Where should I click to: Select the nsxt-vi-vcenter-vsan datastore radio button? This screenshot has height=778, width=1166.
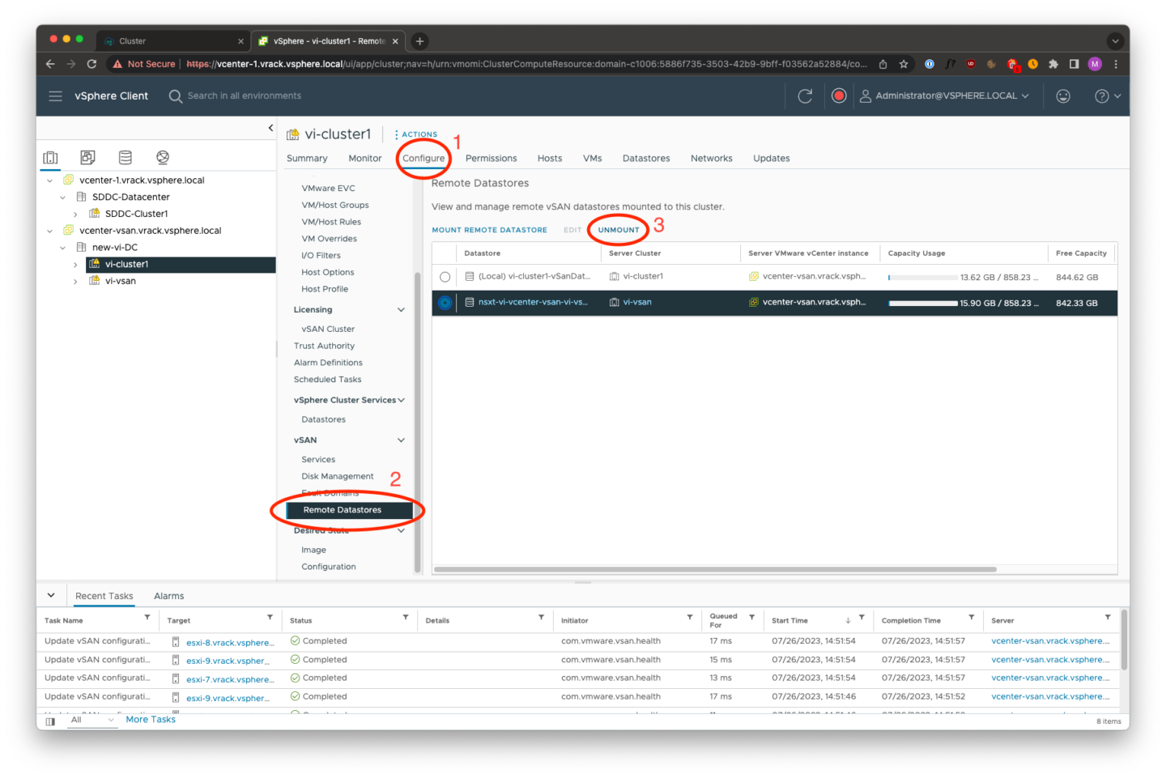[x=445, y=303]
